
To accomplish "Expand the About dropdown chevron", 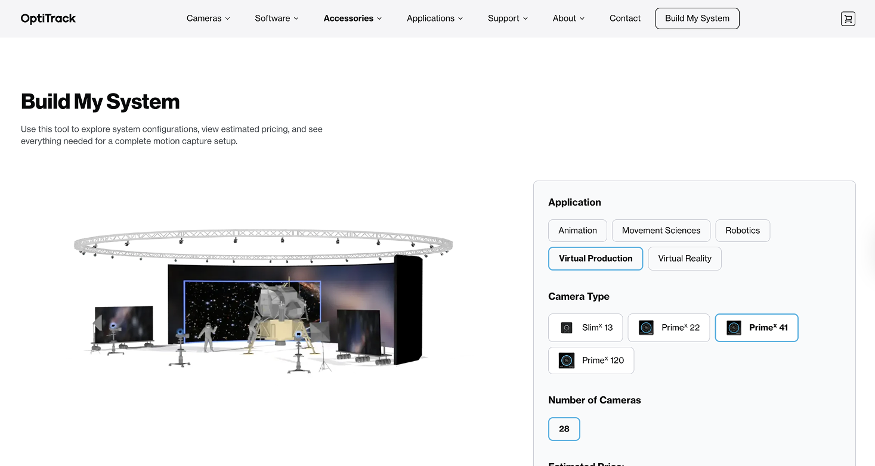I will 582,18.
